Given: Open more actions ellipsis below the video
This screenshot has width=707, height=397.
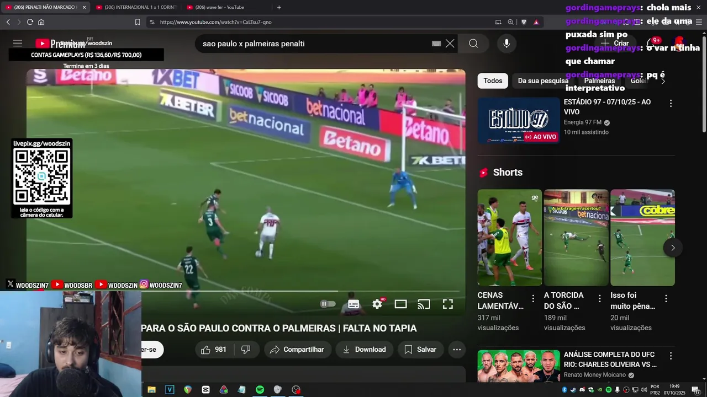Looking at the screenshot, I should click(457, 350).
